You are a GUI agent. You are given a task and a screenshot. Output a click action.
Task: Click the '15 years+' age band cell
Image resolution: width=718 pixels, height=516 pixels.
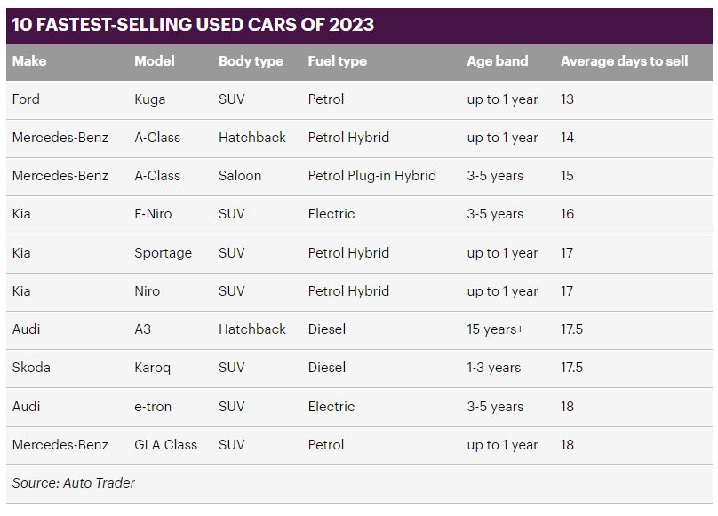pyautogui.click(x=495, y=329)
